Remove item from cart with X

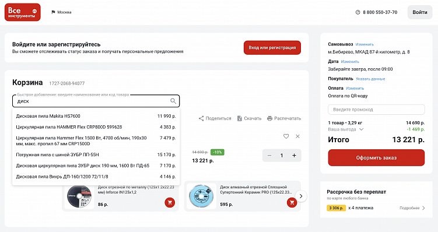[298, 136]
